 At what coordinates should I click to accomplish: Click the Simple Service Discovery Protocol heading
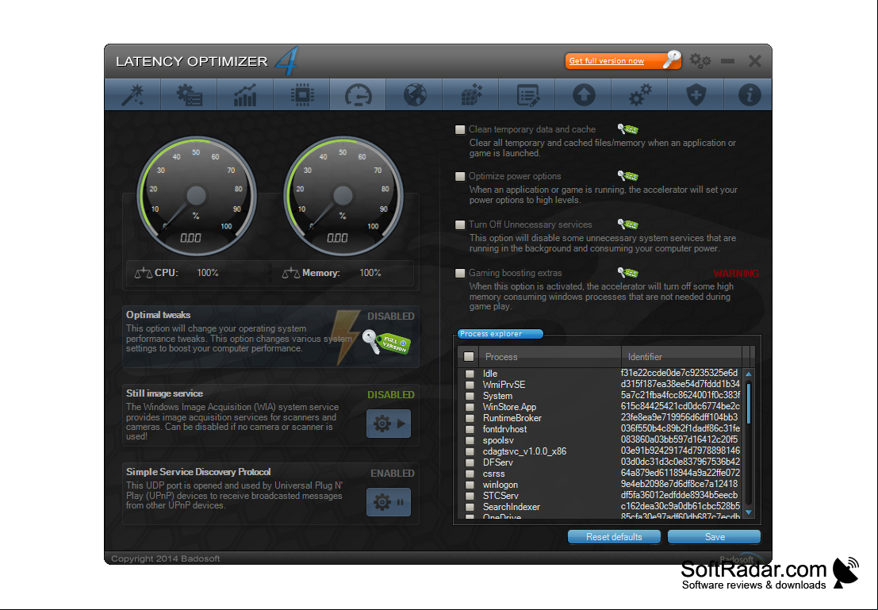pos(198,472)
